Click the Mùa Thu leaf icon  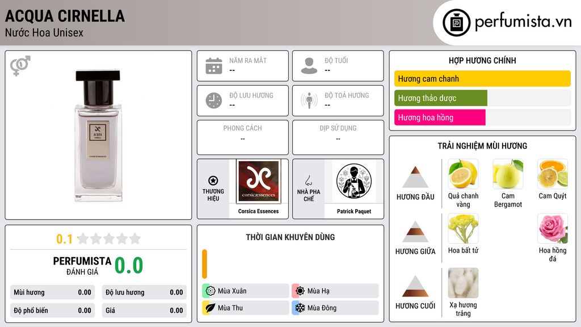point(210,308)
